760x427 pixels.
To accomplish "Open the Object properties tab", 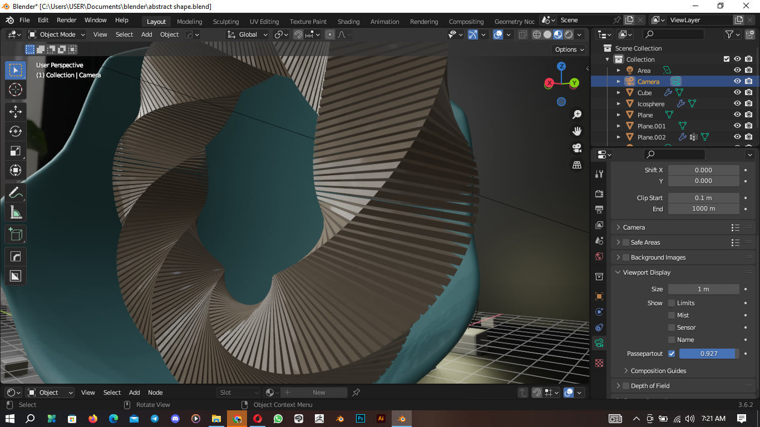I will 599,296.
